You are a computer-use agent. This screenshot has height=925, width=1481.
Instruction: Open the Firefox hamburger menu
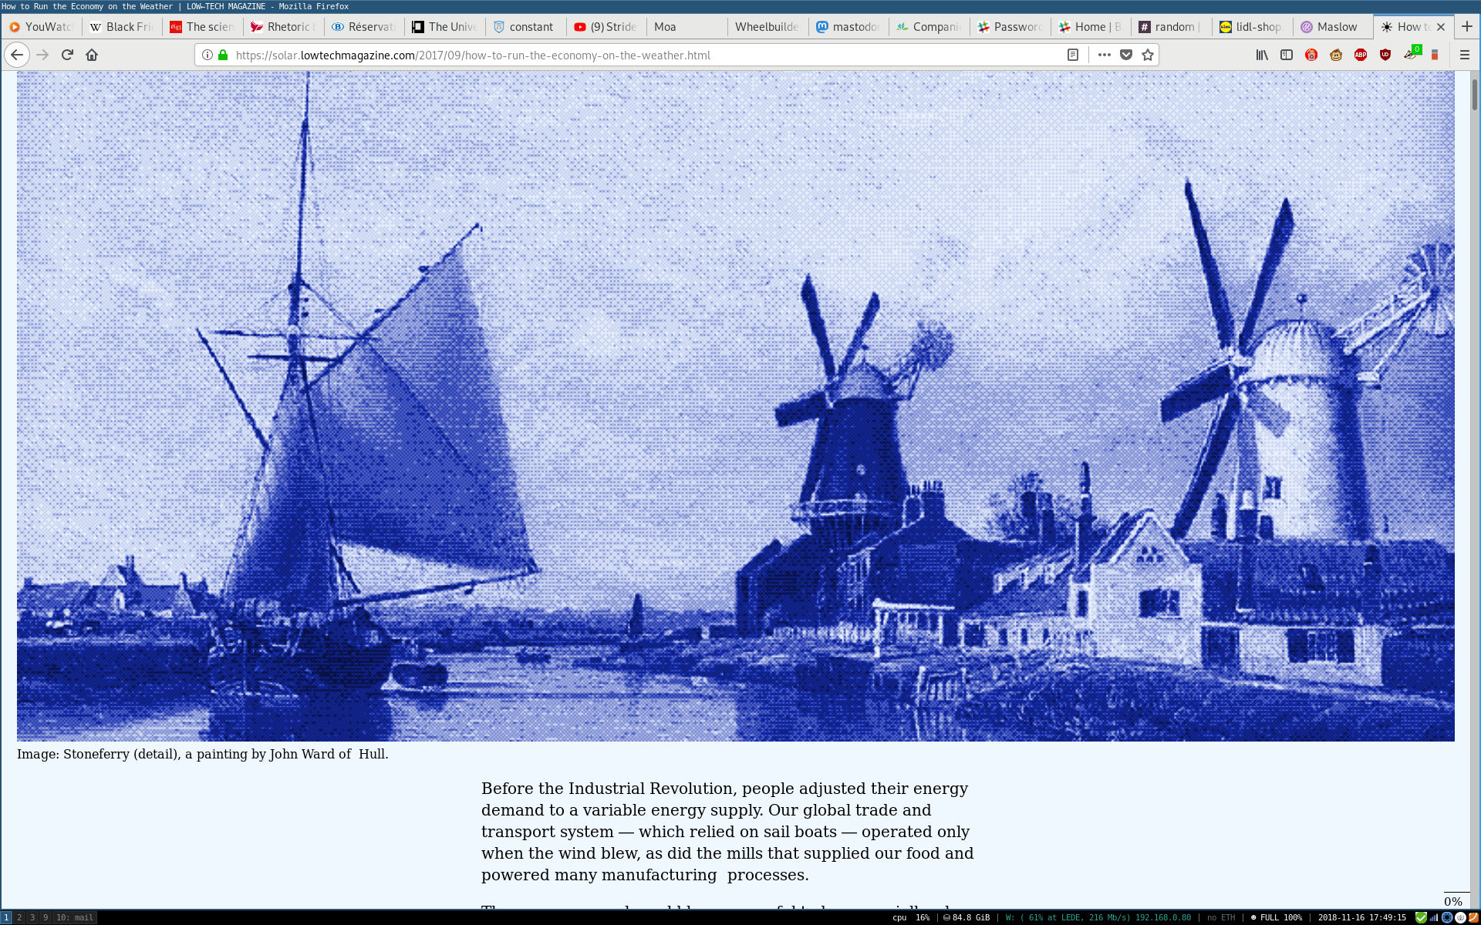1465,55
